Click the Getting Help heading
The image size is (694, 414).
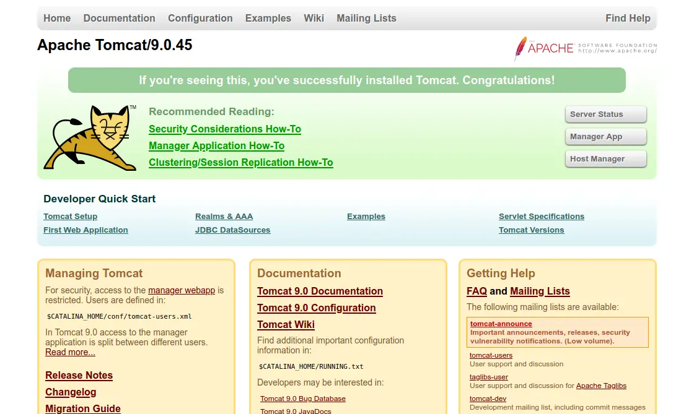click(501, 273)
